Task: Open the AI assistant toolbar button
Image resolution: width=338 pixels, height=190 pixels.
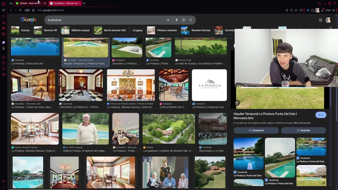Action: [x=328, y=10]
